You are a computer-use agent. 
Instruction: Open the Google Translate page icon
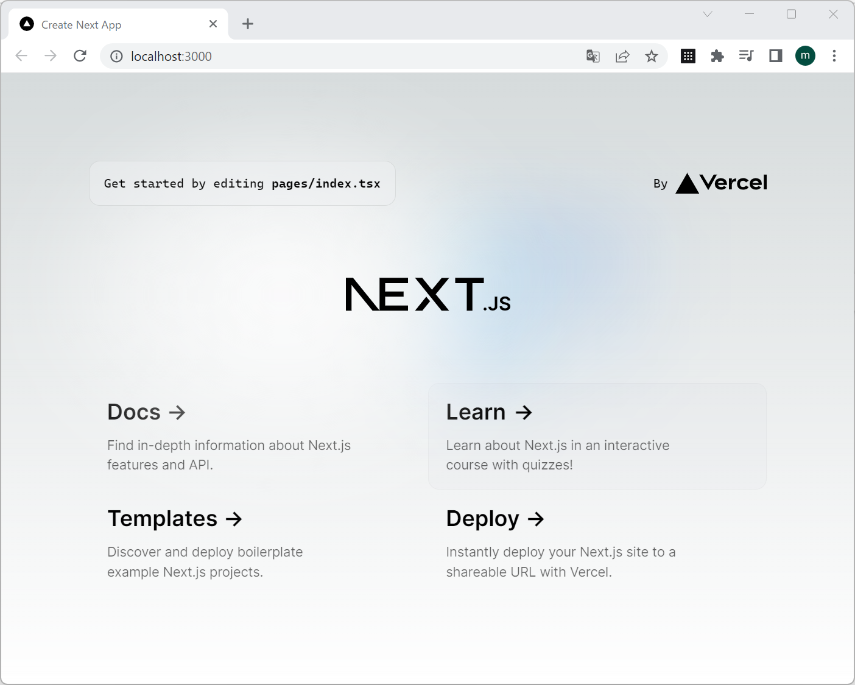pos(593,57)
